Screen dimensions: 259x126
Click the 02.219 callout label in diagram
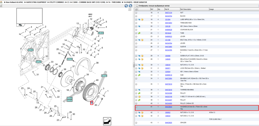104,75
